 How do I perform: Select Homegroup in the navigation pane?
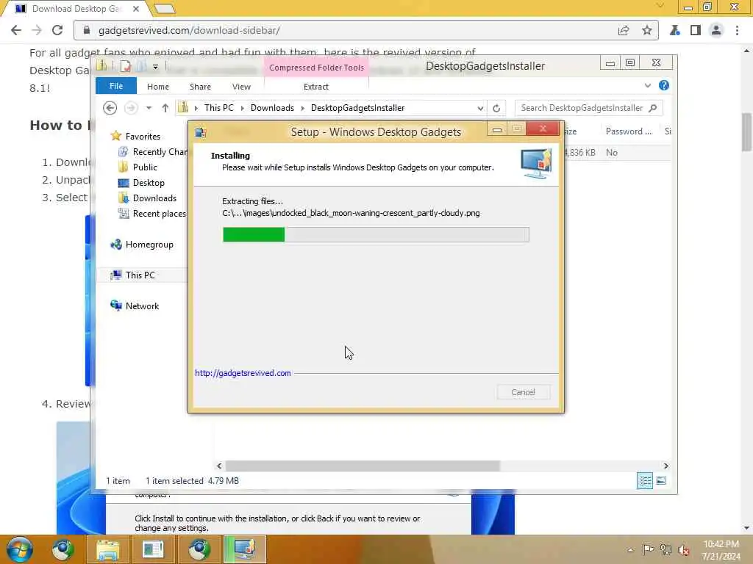149,245
